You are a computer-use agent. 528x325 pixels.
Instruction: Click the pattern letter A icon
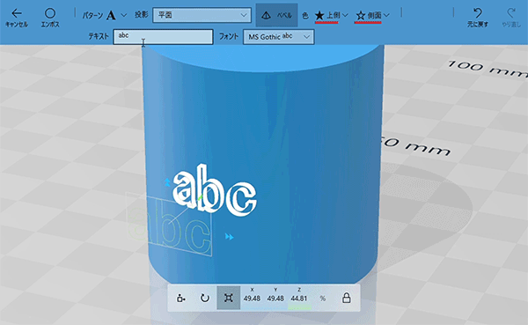(x=111, y=15)
